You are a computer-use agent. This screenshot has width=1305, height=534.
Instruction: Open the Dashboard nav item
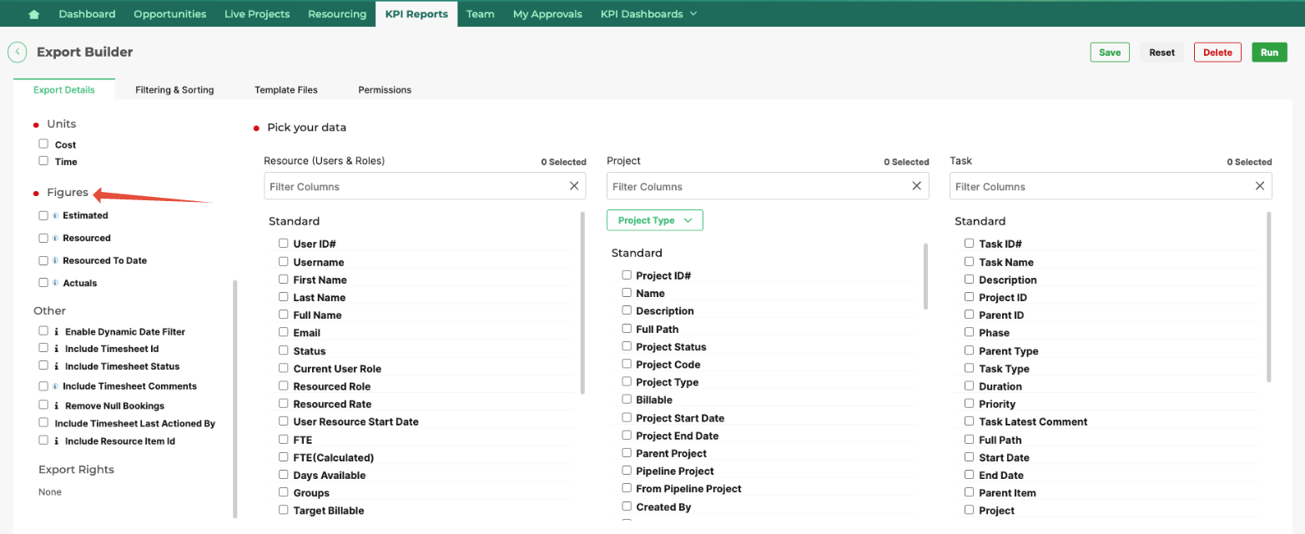pyautogui.click(x=87, y=14)
